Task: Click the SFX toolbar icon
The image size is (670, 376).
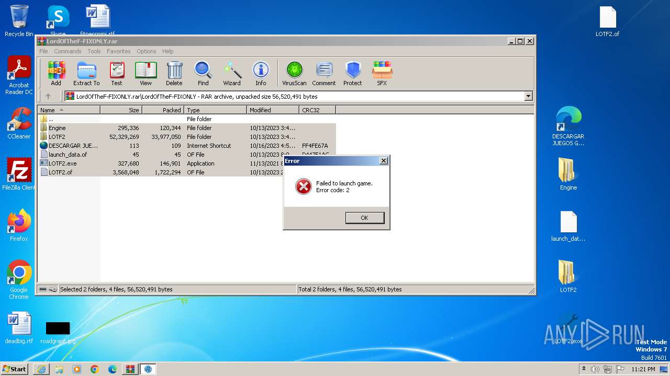Action: tap(382, 73)
